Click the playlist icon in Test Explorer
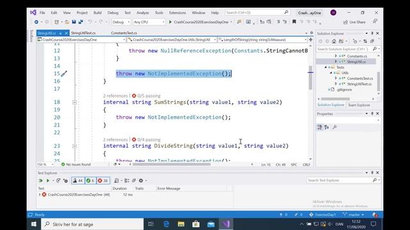 pyautogui.click(x=117, y=180)
